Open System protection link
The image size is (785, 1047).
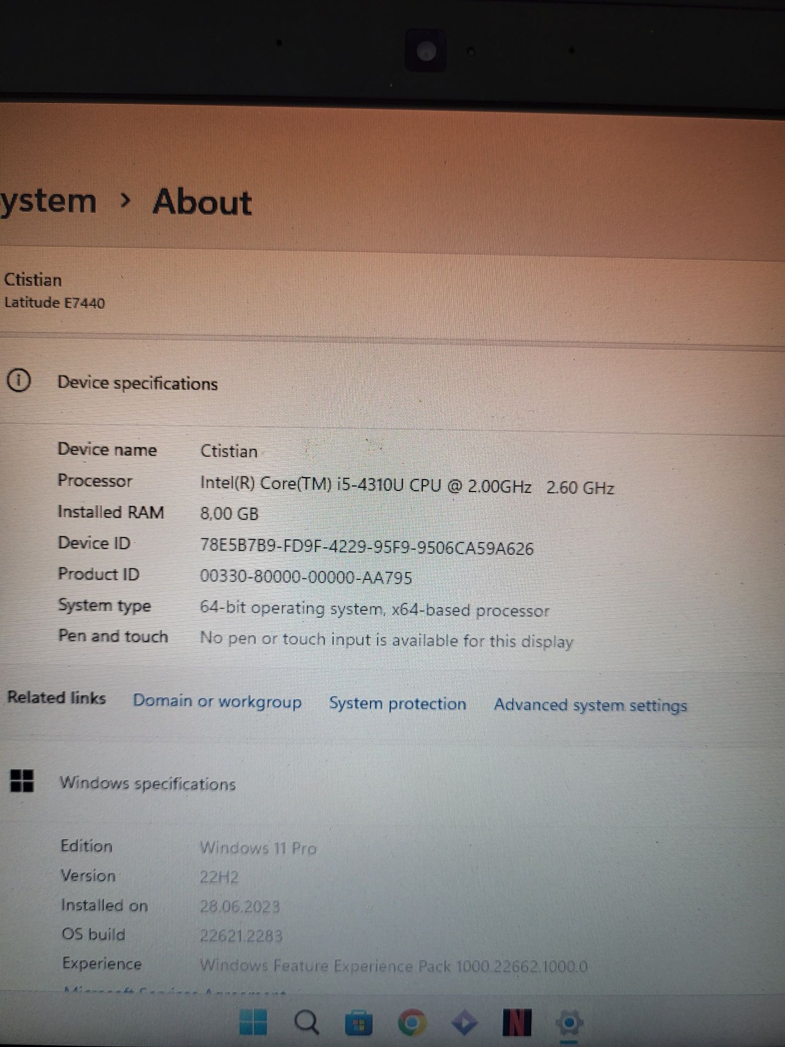point(397,704)
